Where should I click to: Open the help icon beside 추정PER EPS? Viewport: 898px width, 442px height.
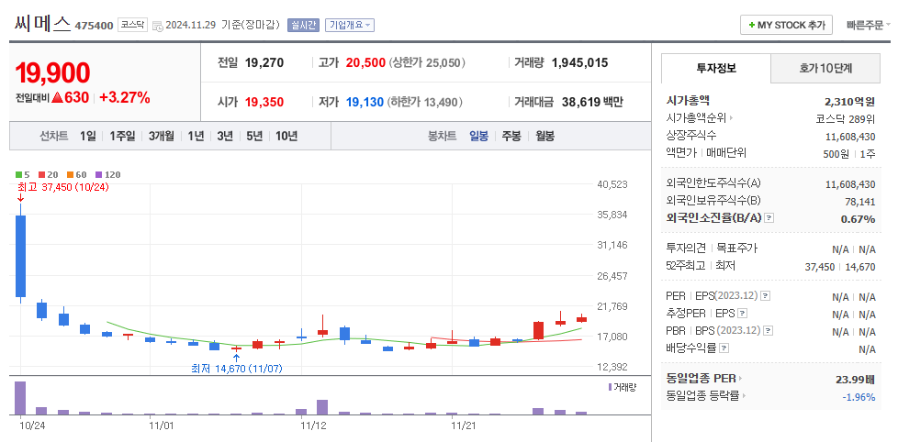tap(742, 314)
